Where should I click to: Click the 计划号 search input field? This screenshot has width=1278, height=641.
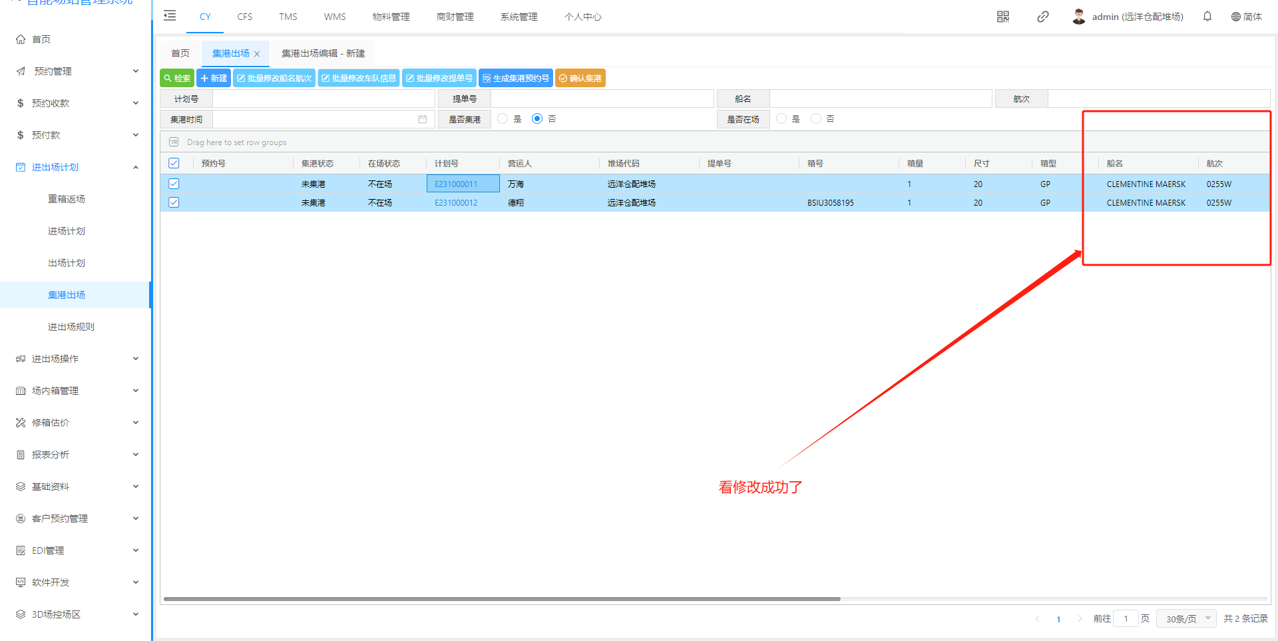[x=323, y=99]
